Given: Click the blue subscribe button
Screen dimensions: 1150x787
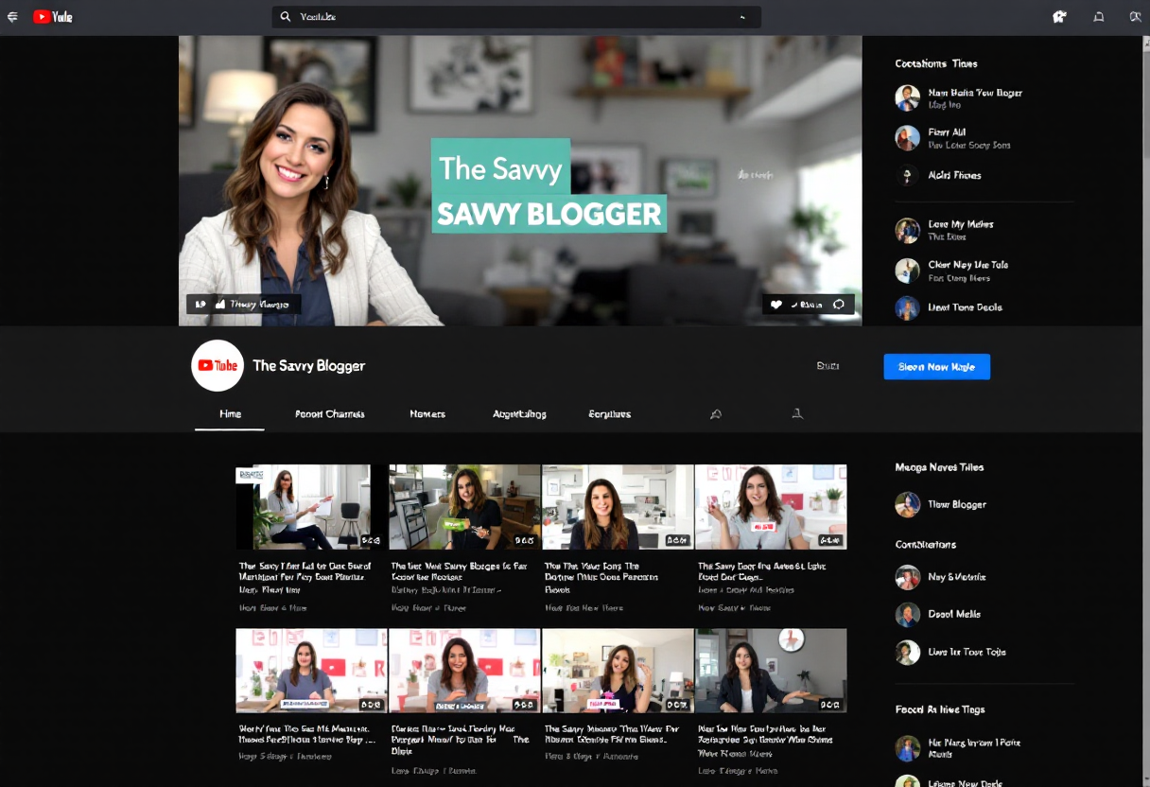Looking at the screenshot, I should [936, 367].
